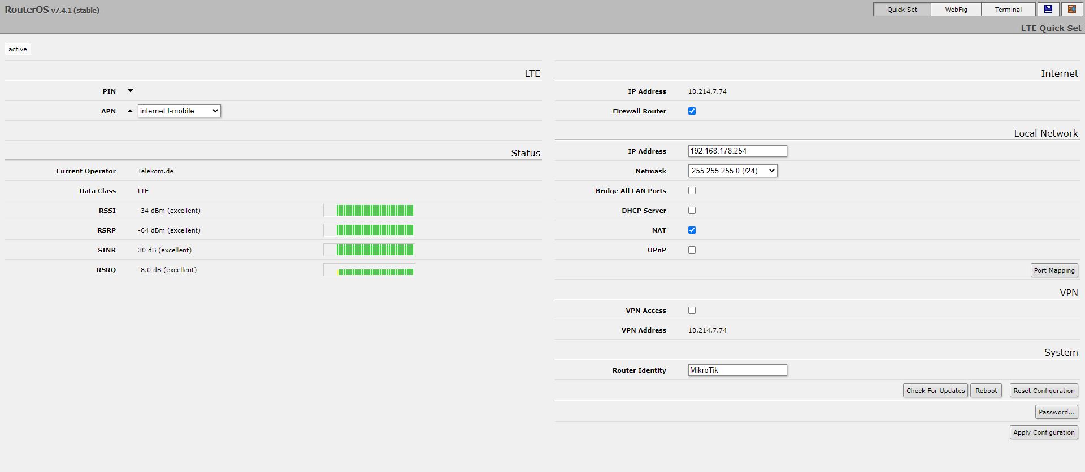Click the SINR value 30 dB (excellent)
The height and width of the screenshot is (472, 1085).
(x=164, y=250)
